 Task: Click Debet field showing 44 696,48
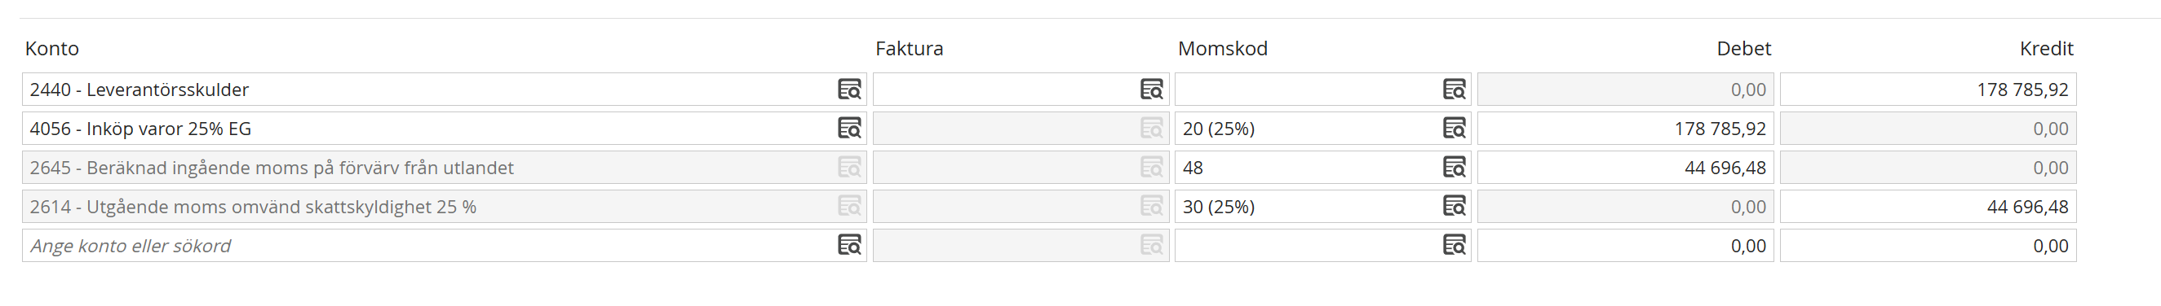pyautogui.click(x=1625, y=167)
